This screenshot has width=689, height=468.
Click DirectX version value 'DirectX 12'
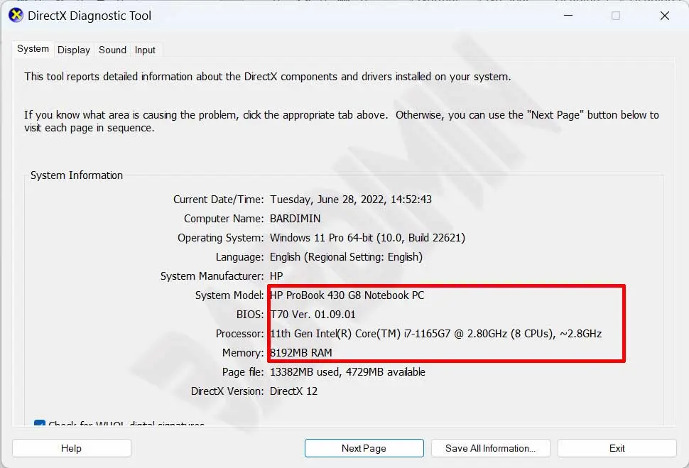(293, 391)
